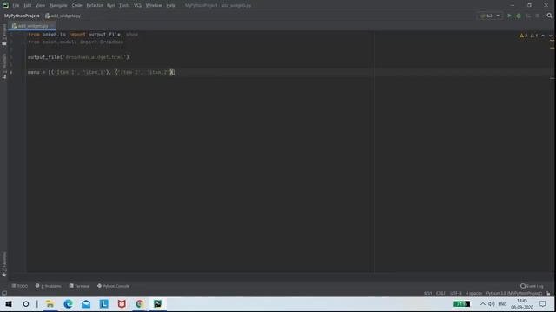Select the add_widgets.py editor tab
556x312 pixels.
[32, 26]
